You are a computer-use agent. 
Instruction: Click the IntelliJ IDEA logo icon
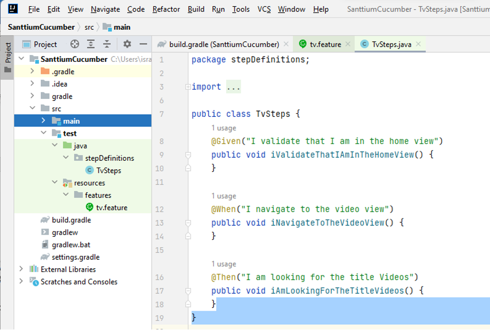(13, 8)
